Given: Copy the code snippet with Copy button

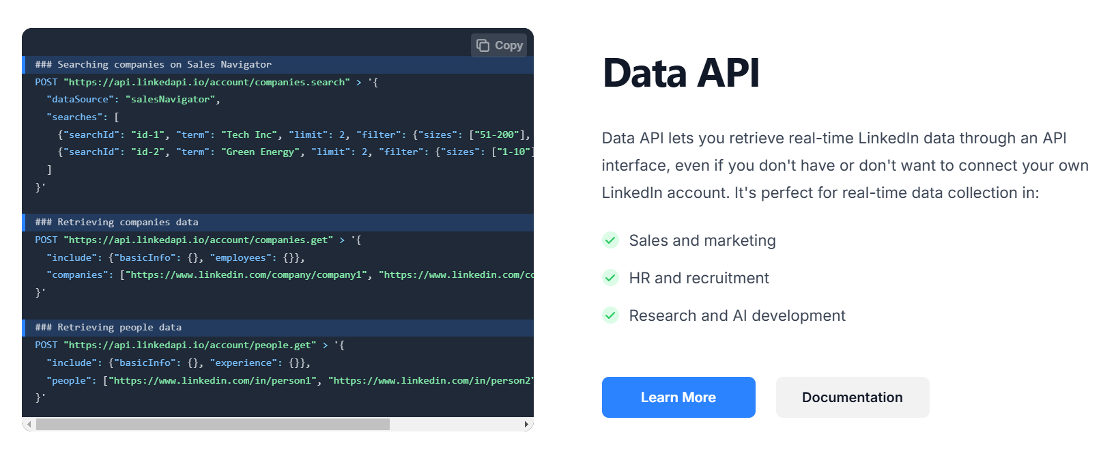Looking at the screenshot, I should pyautogui.click(x=499, y=45).
